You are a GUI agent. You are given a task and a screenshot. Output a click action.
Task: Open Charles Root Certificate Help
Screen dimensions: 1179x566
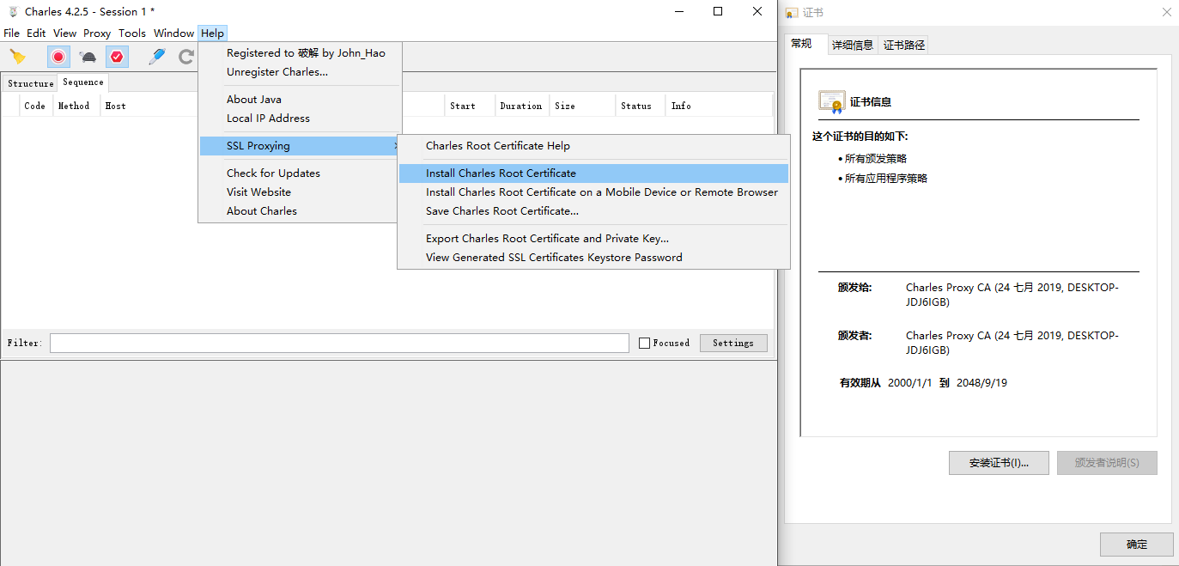click(593, 146)
